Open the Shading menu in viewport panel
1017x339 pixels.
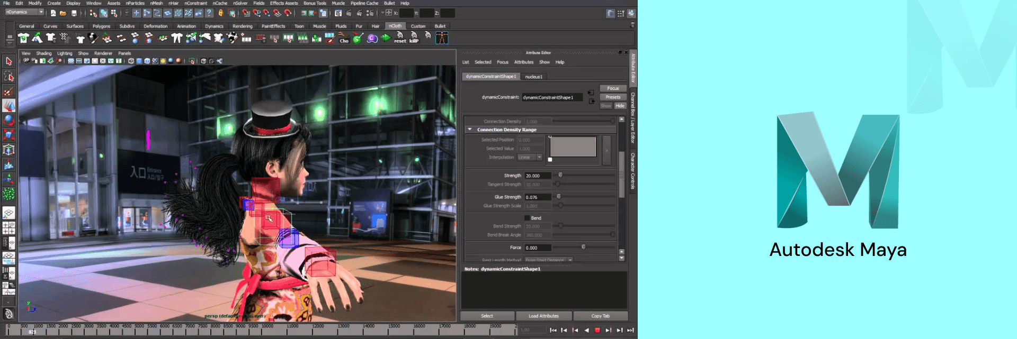pos(44,53)
